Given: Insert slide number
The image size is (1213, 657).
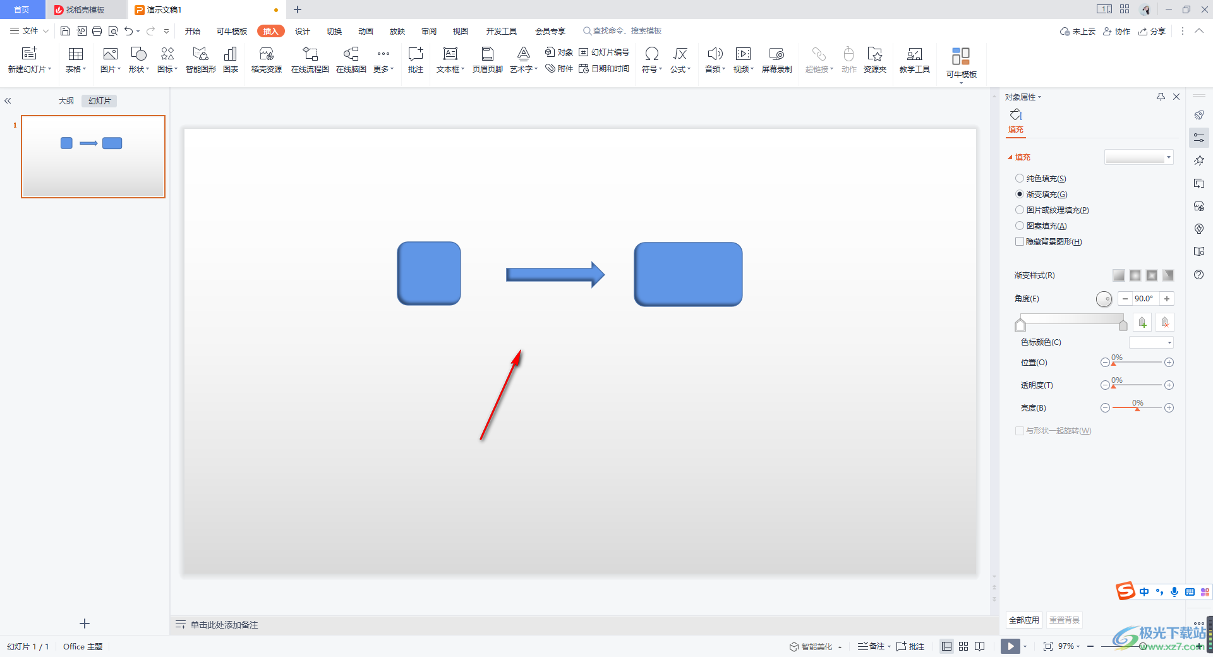Looking at the screenshot, I should point(604,52).
